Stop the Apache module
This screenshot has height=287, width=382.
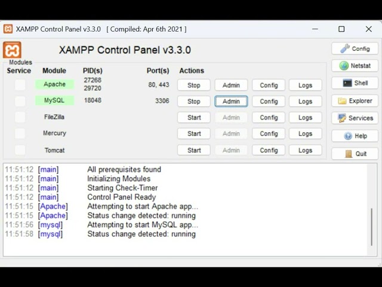tap(194, 86)
